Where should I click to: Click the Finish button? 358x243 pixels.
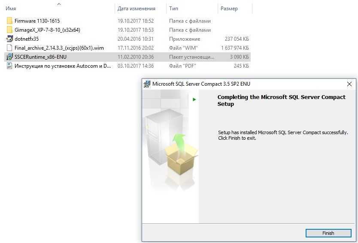[328, 233]
